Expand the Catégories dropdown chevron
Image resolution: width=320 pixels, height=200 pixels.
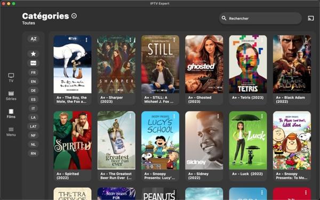(x=74, y=16)
